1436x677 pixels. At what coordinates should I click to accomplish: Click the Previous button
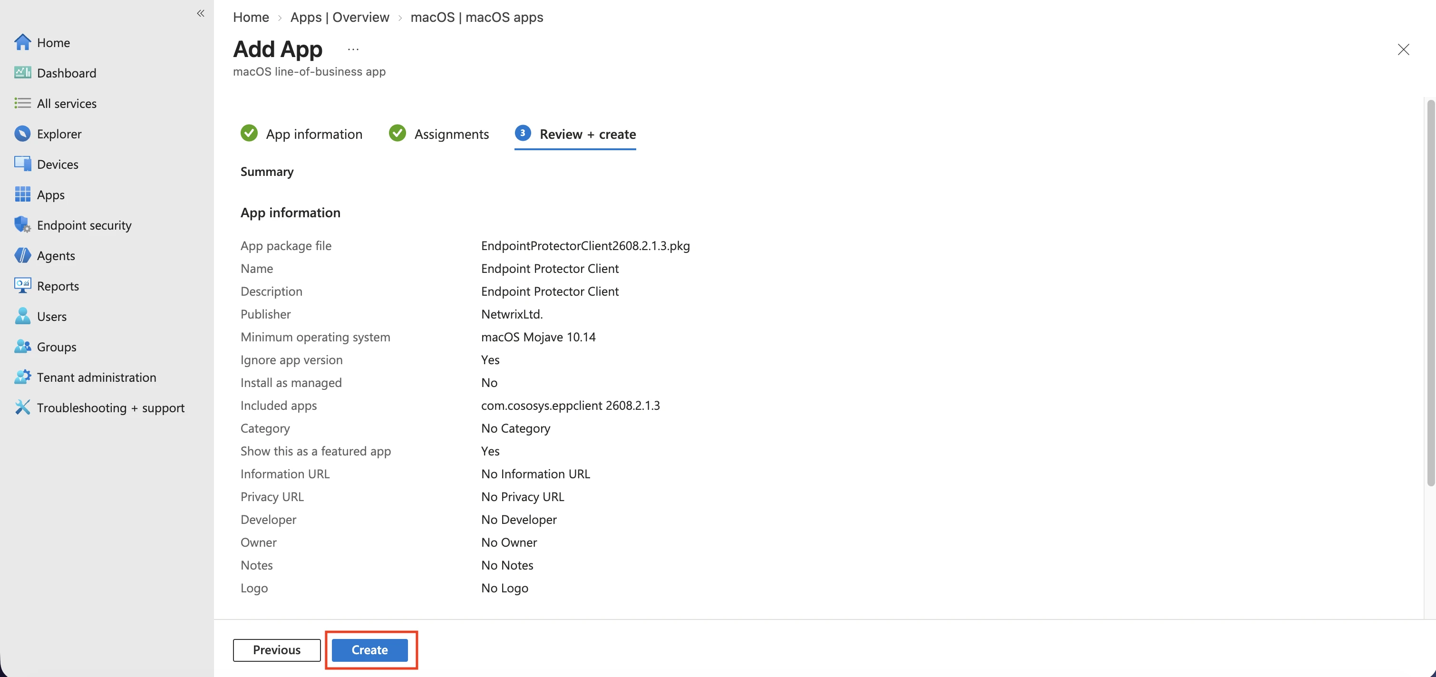(276, 650)
